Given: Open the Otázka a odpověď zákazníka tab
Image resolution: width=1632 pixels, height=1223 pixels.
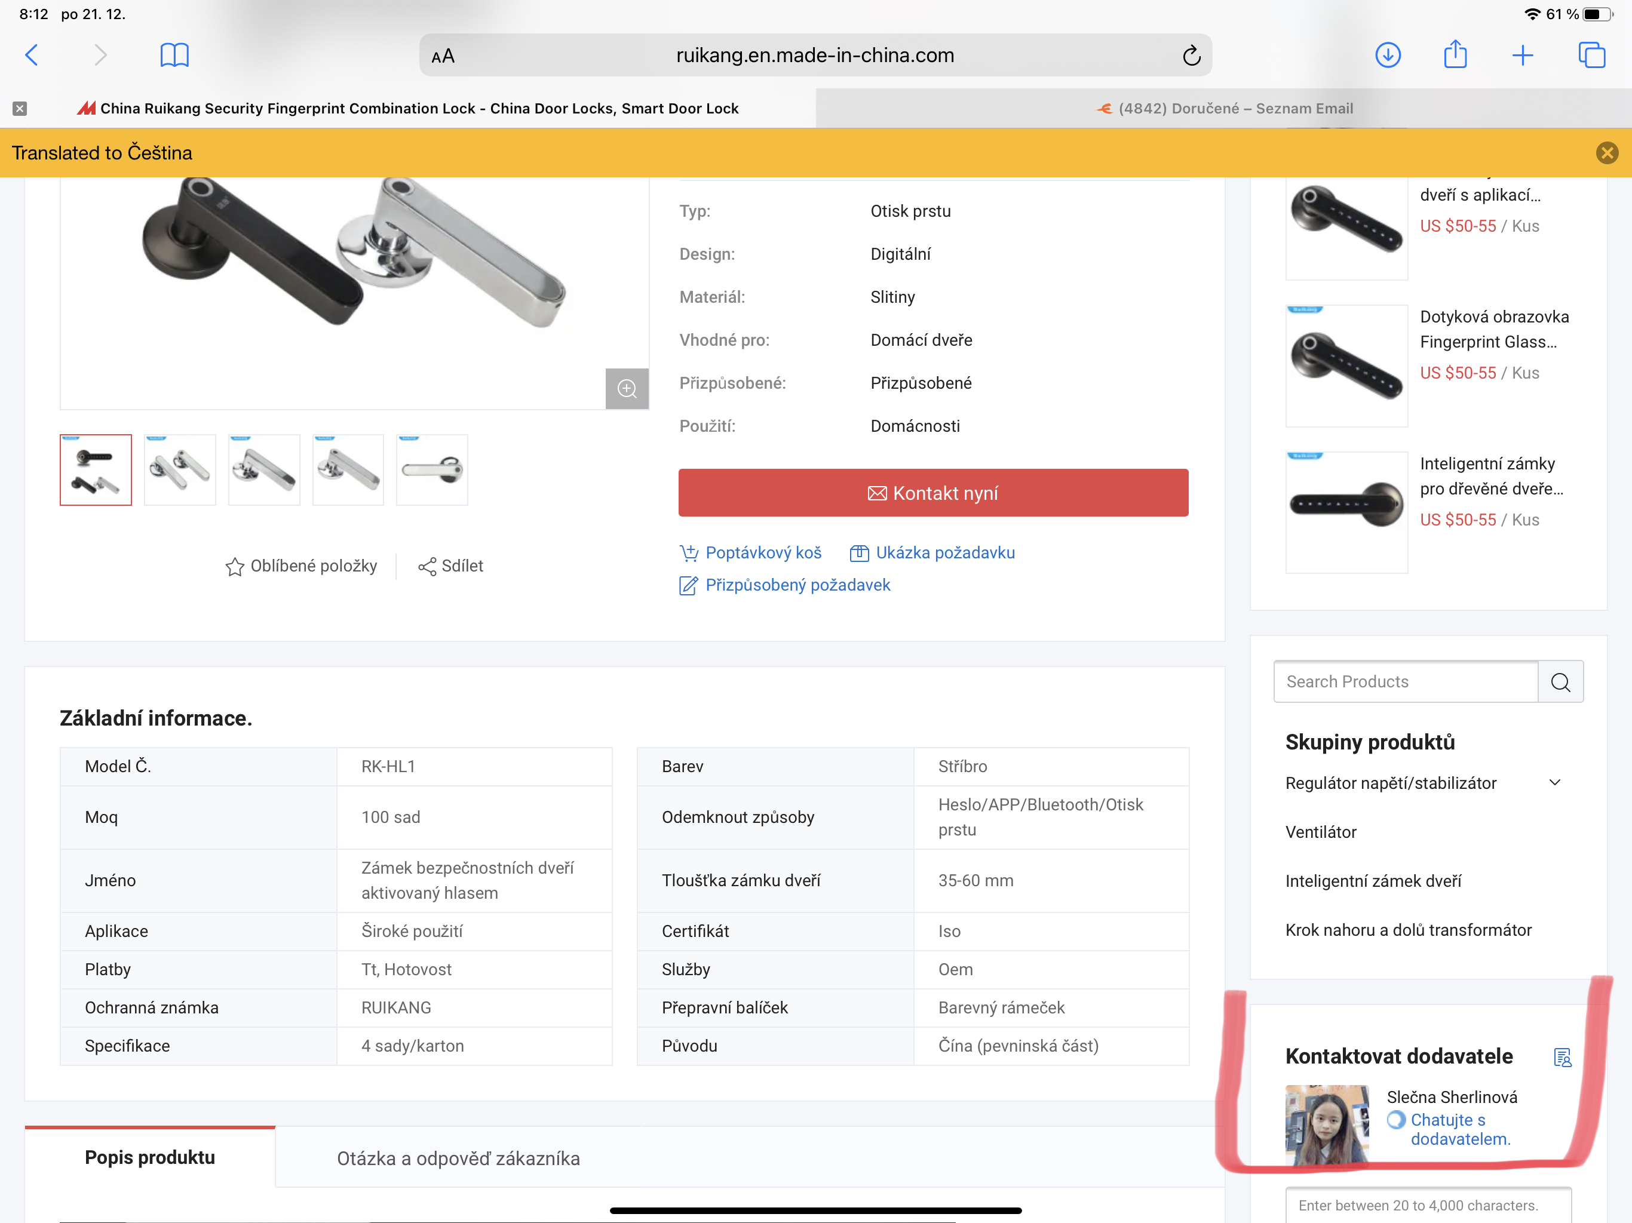Looking at the screenshot, I should pyautogui.click(x=458, y=1158).
